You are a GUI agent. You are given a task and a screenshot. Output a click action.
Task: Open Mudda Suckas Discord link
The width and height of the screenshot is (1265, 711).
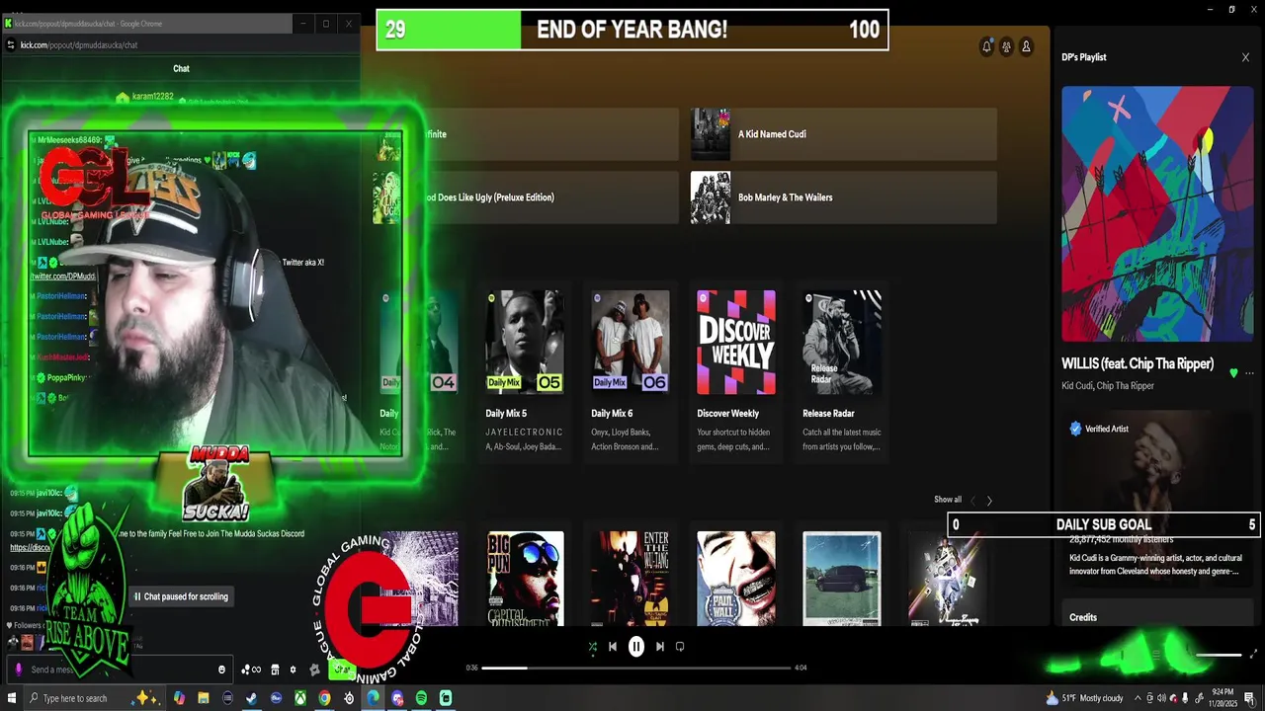point(30,547)
